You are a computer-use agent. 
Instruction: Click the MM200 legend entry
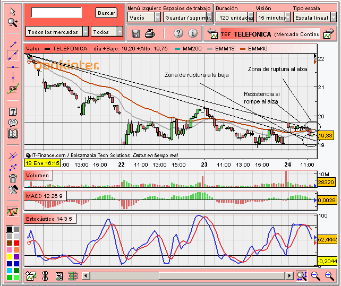coord(189,49)
